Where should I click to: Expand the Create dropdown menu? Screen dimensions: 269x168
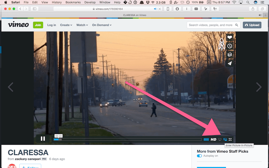66,25
